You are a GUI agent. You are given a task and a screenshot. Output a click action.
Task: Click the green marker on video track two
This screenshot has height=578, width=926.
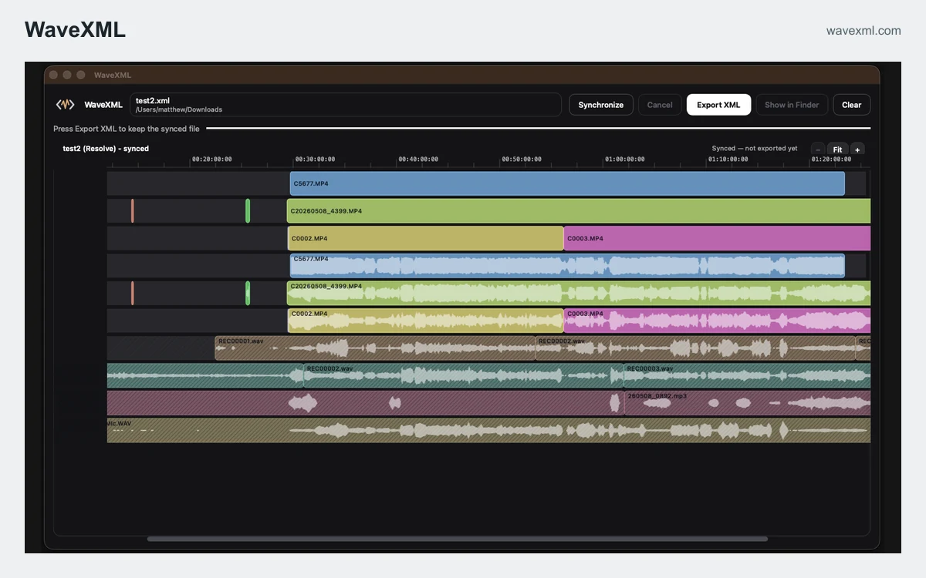point(248,210)
